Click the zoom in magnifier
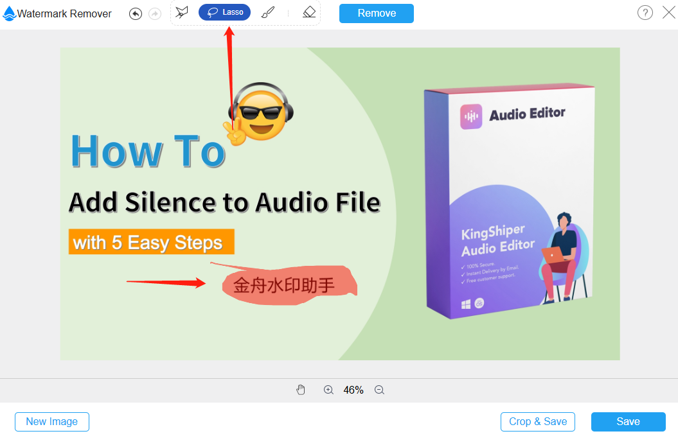The width and height of the screenshot is (678, 436). point(328,390)
